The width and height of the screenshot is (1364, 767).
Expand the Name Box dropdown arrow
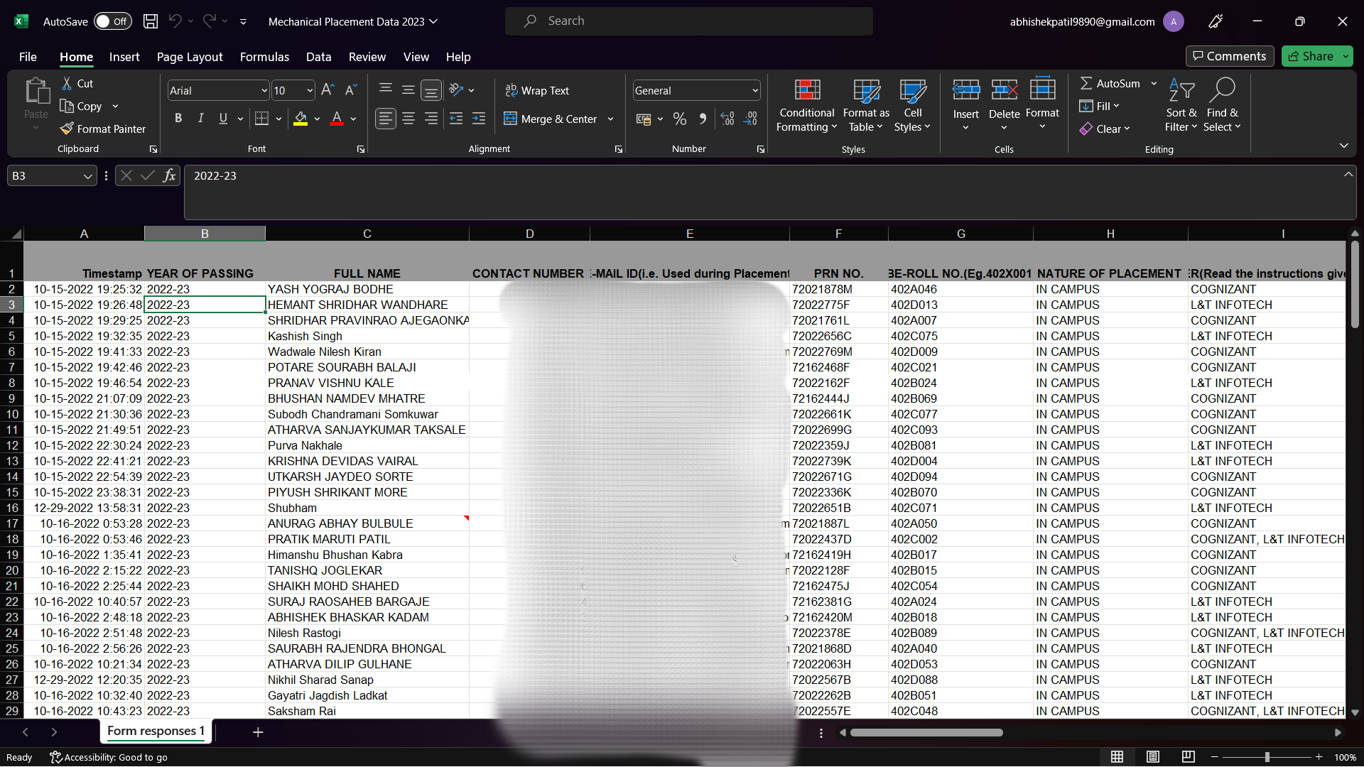[x=87, y=175]
